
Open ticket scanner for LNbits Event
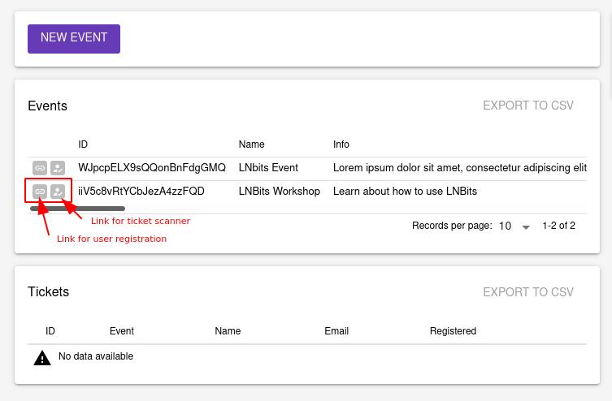tap(58, 168)
